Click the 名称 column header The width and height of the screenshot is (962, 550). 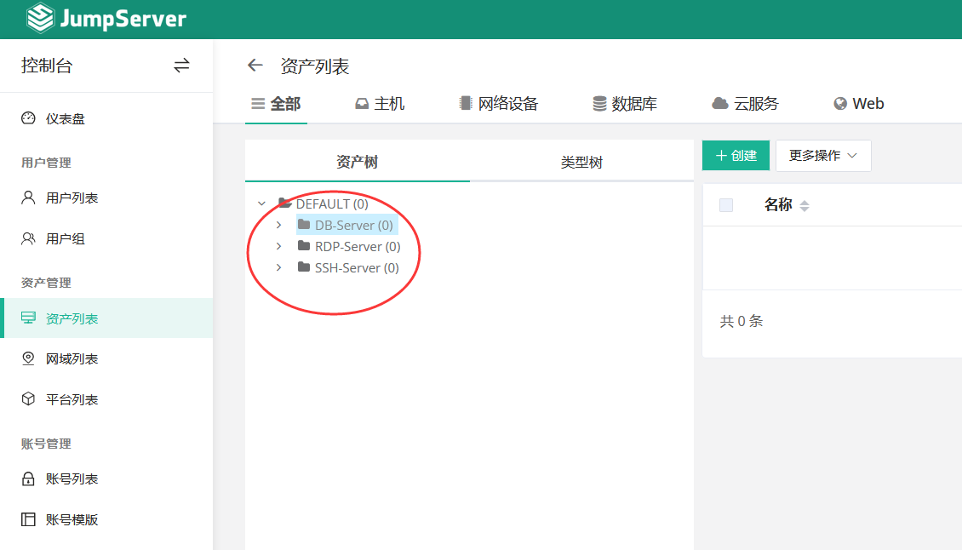[x=778, y=205]
